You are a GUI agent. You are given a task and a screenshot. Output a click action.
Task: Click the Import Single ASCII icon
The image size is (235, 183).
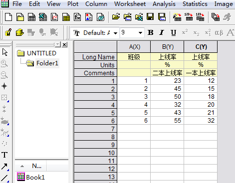[189, 17]
